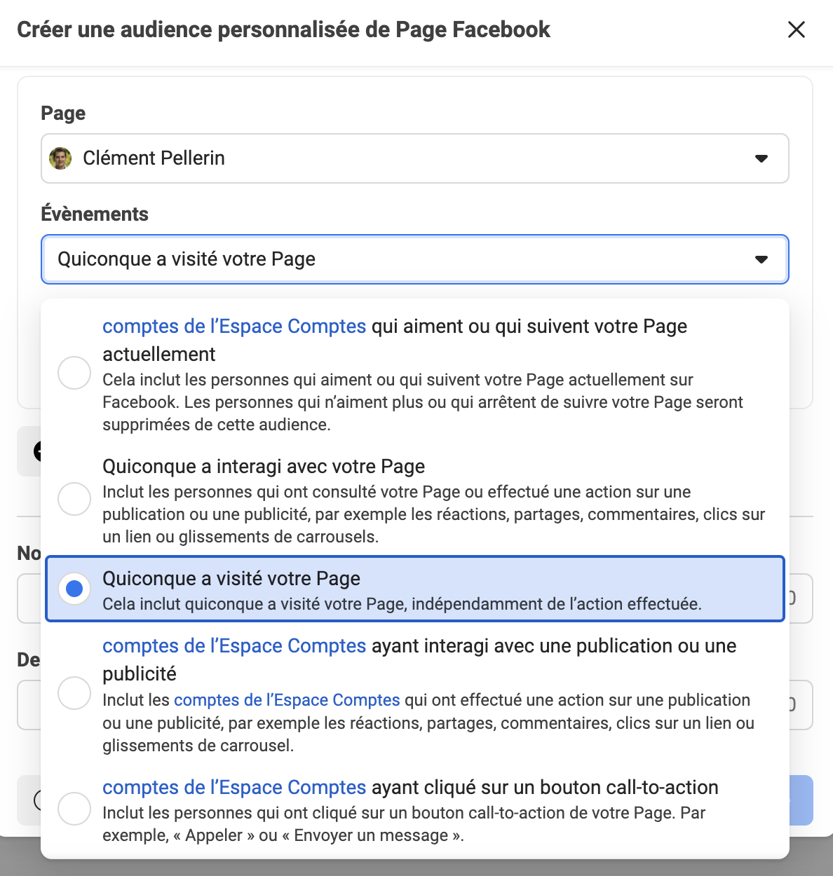This screenshot has height=876, width=833.
Task: Close the Créer une audience personnalisée dialog
Action: point(796,29)
